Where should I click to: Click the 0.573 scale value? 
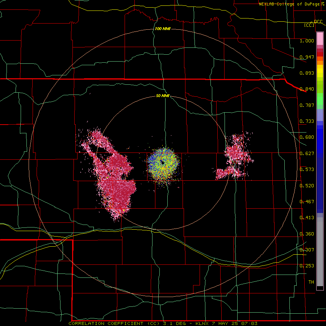click(307, 170)
